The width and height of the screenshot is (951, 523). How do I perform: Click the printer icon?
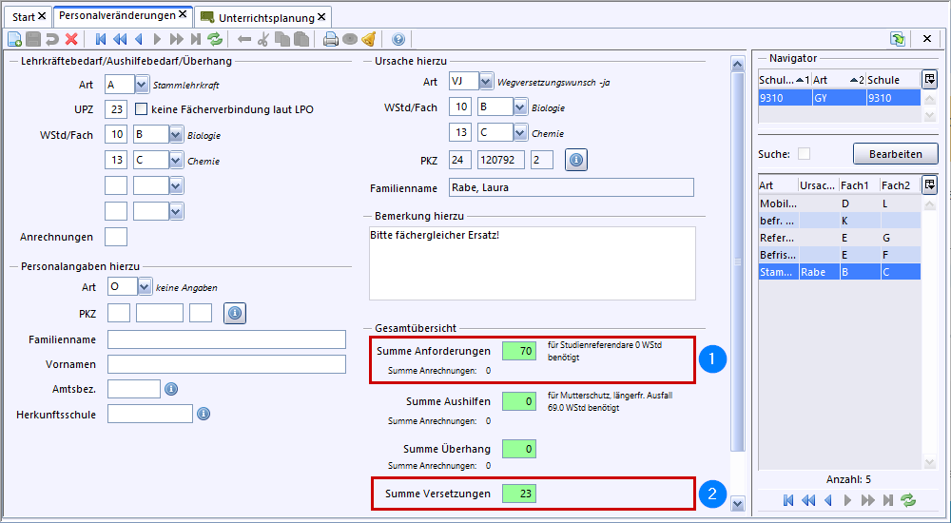pos(331,39)
